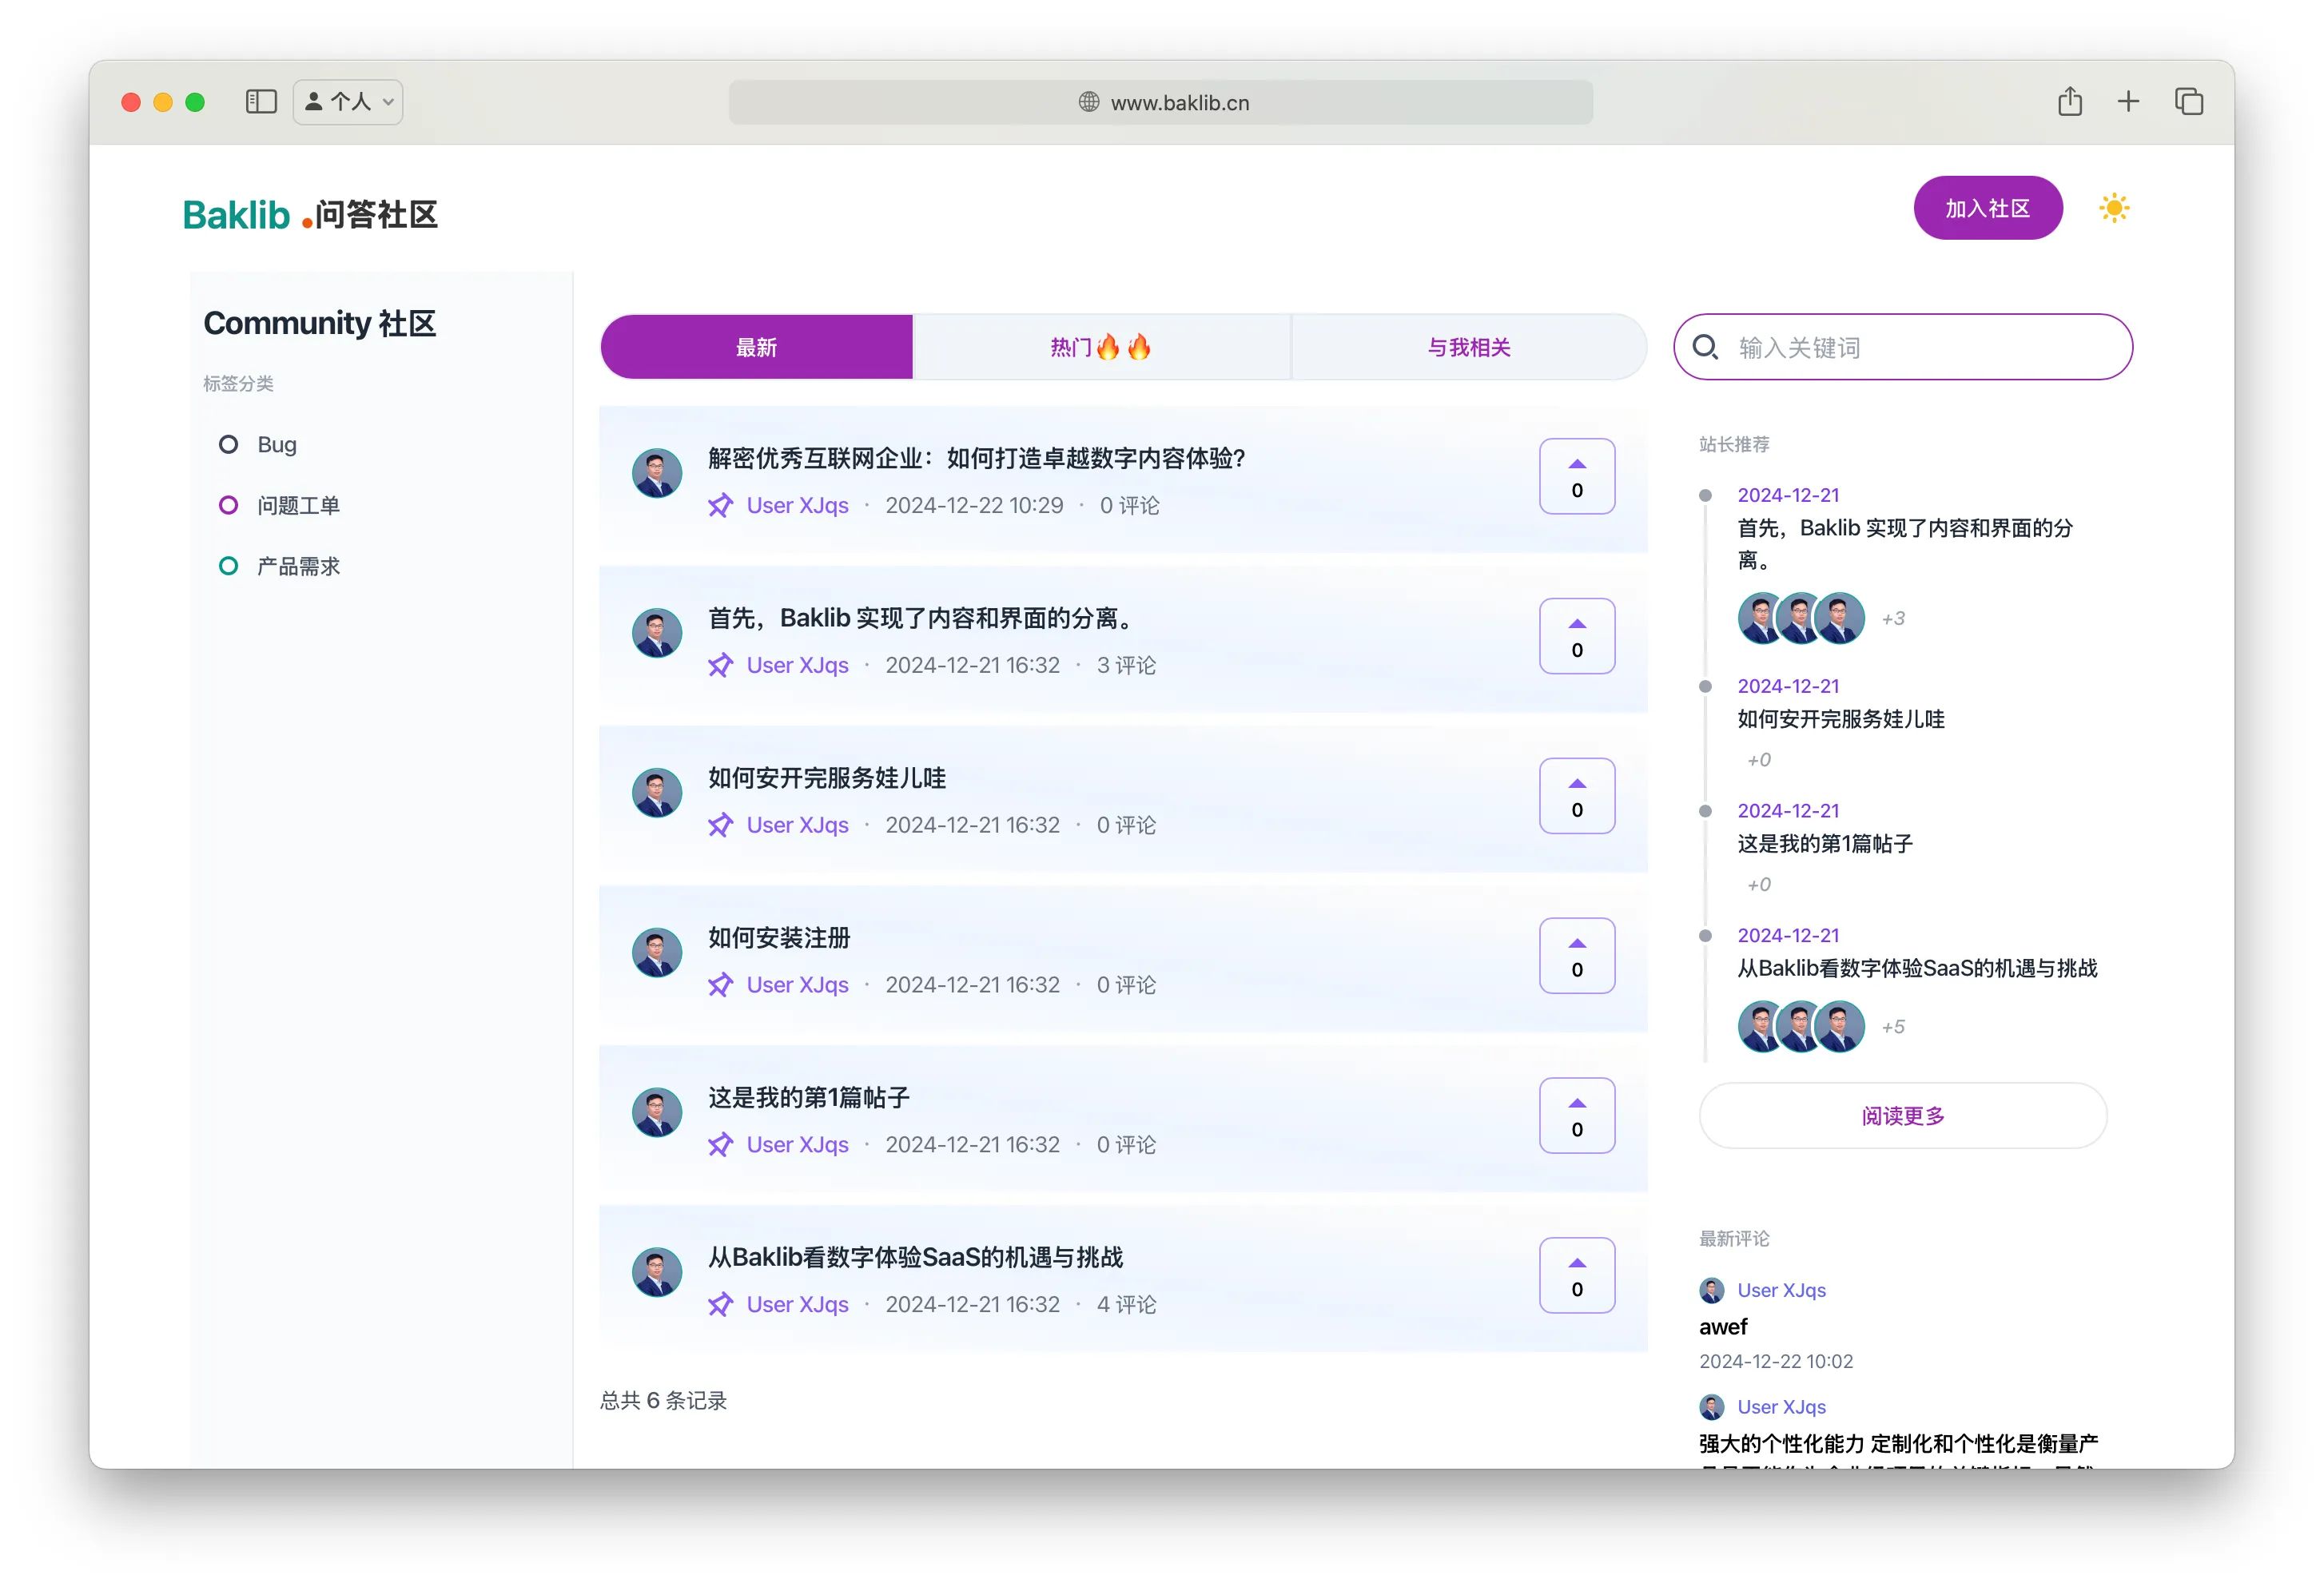
Task: Open feed post 首先，Baklib 实现了内容和界面的分离
Action: (923, 618)
